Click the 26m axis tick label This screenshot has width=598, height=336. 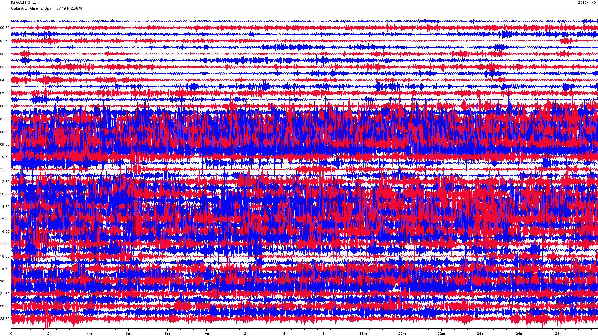pos(520,334)
